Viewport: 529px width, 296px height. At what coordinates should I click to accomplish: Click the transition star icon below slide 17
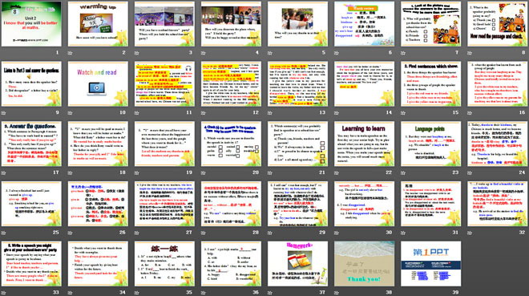click(4, 172)
